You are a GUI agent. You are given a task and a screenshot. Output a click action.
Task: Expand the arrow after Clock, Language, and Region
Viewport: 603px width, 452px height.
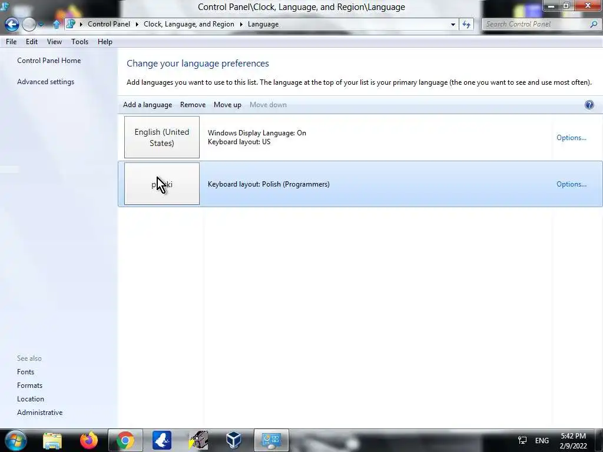[x=241, y=24]
